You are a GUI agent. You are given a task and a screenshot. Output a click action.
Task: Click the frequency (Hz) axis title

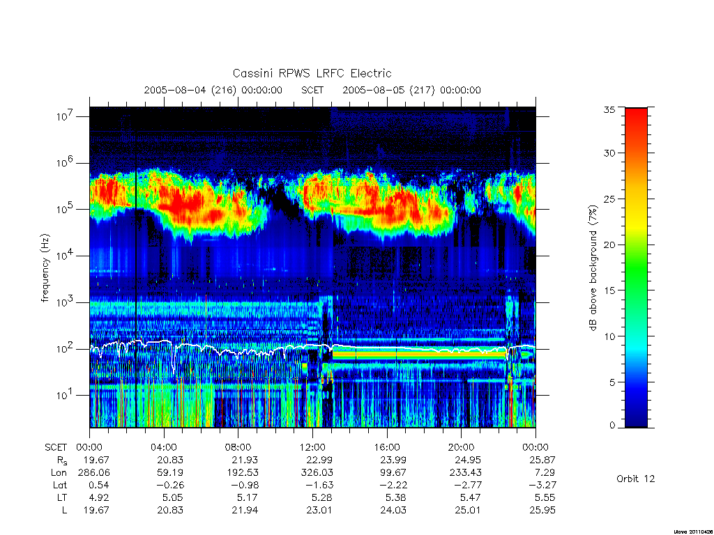[x=45, y=268]
